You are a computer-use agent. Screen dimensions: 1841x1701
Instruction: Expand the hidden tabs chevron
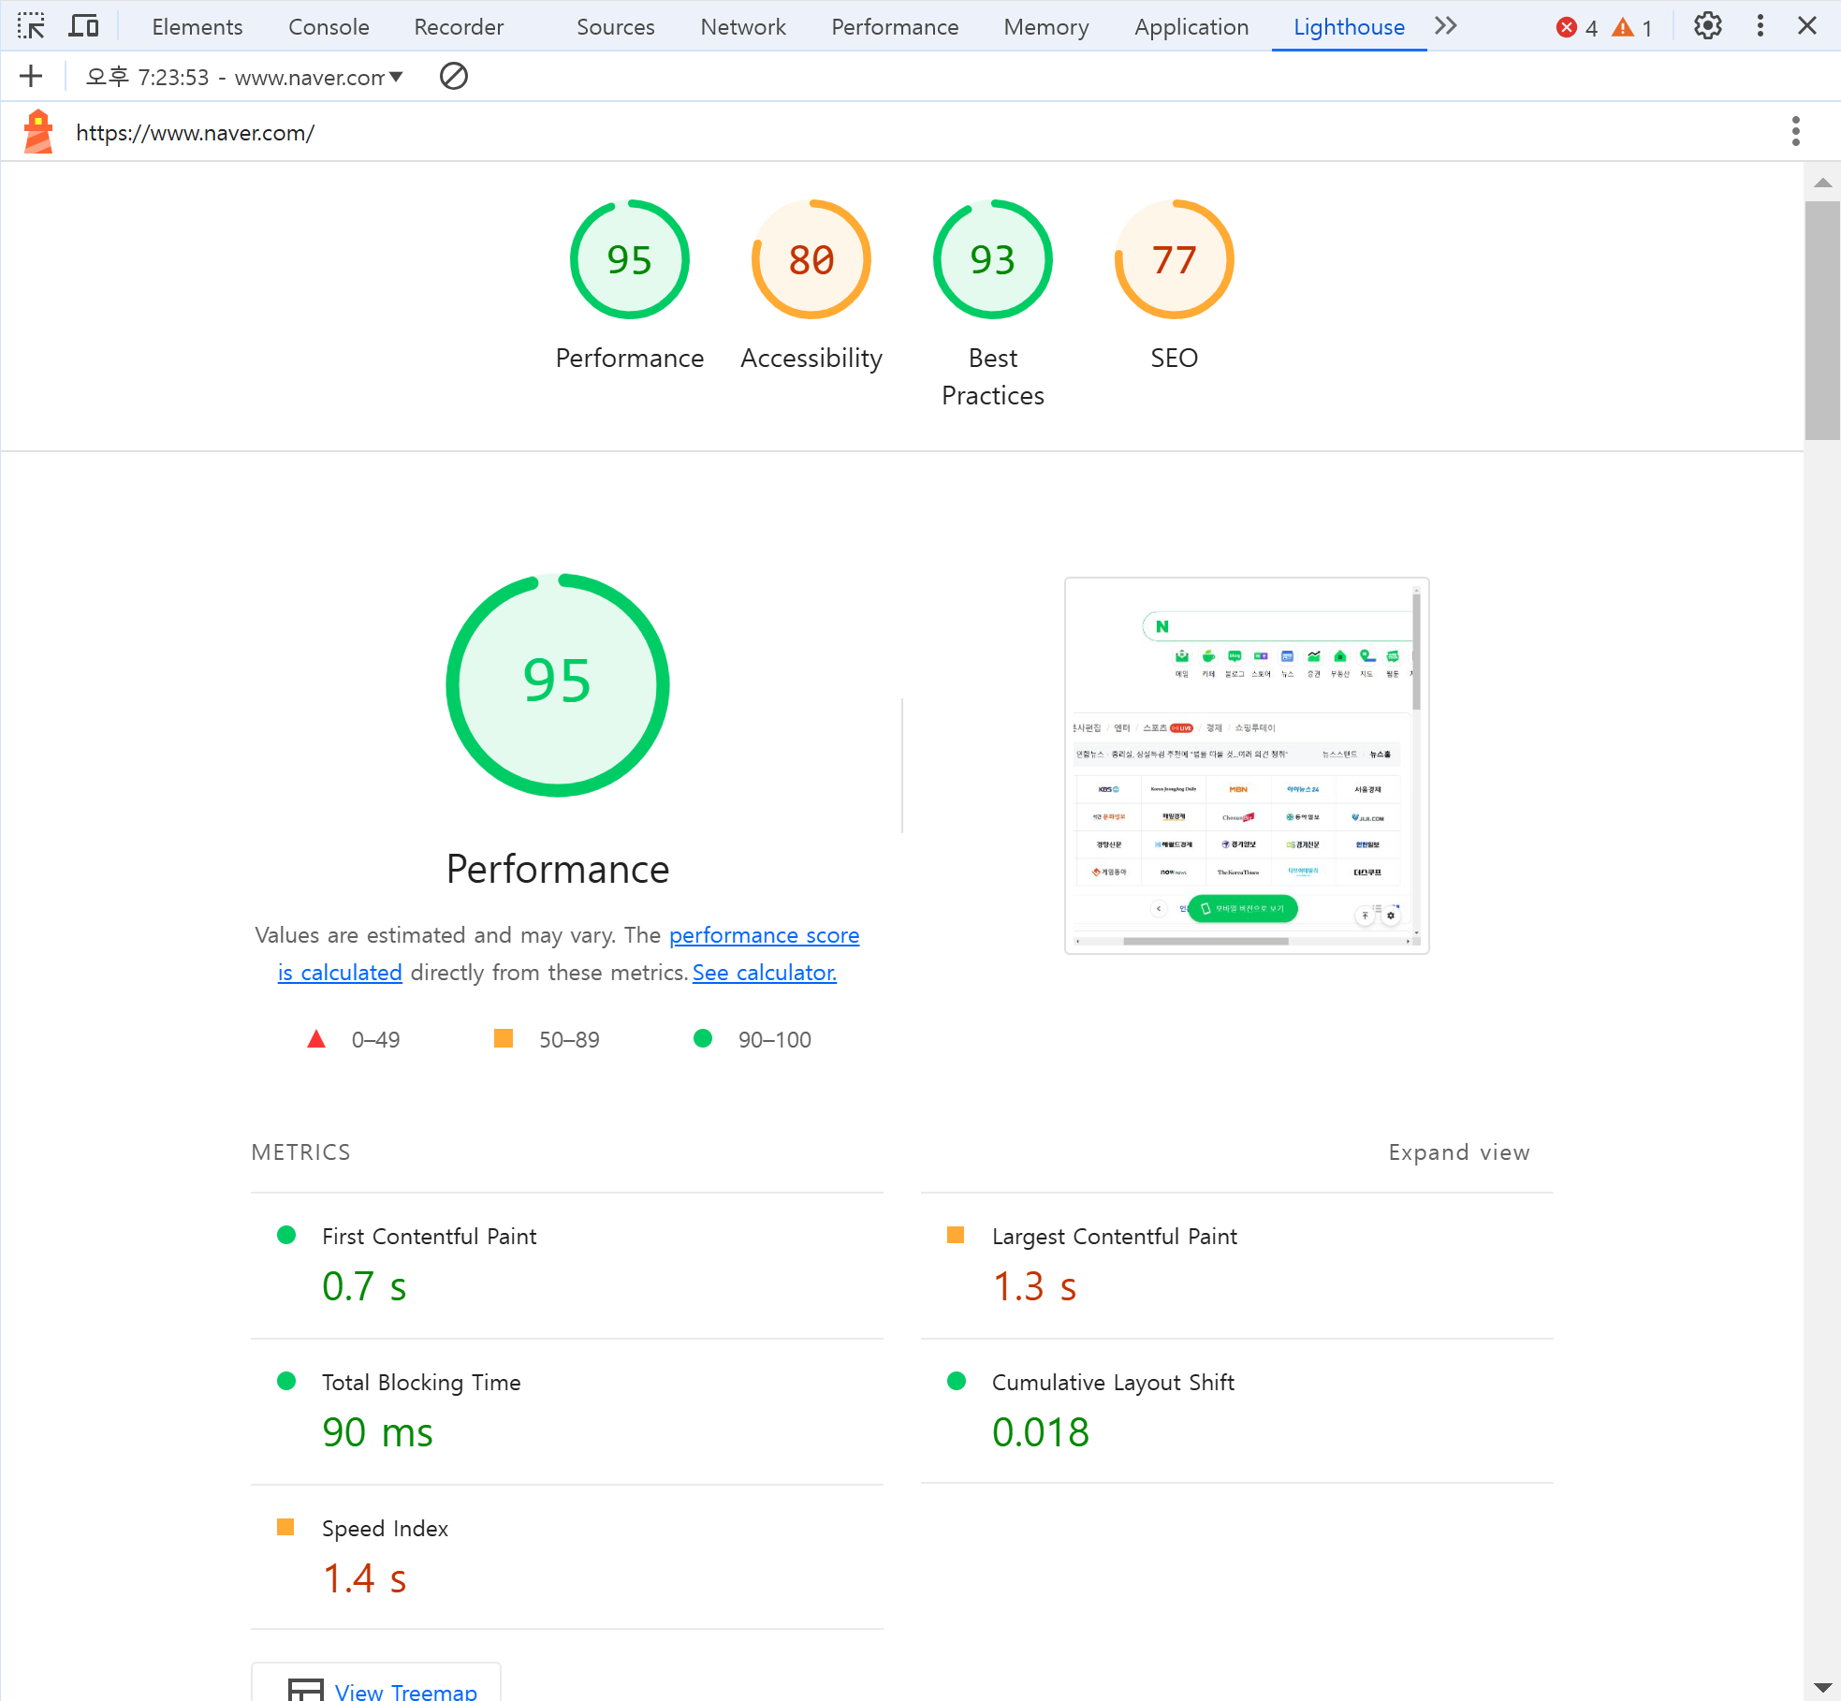tap(1446, 26)
